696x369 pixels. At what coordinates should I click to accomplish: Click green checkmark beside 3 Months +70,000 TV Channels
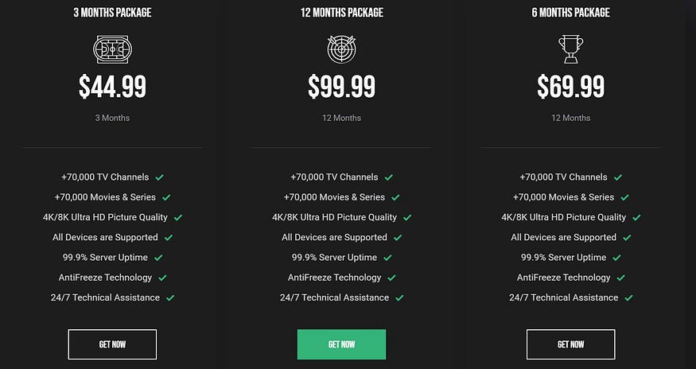(x=159, y=177)
